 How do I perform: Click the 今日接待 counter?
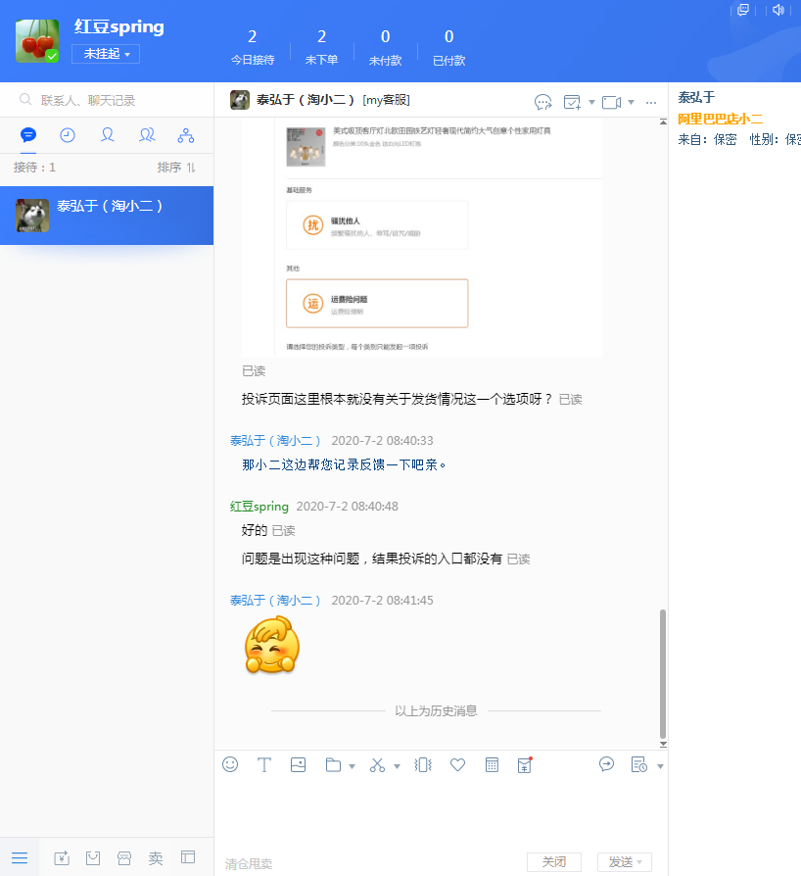tap(253, 47)
